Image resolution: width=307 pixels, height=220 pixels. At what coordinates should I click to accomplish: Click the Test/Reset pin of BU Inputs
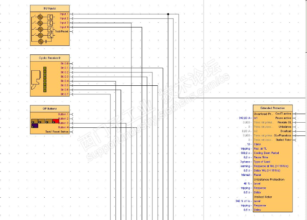[71, 31]
